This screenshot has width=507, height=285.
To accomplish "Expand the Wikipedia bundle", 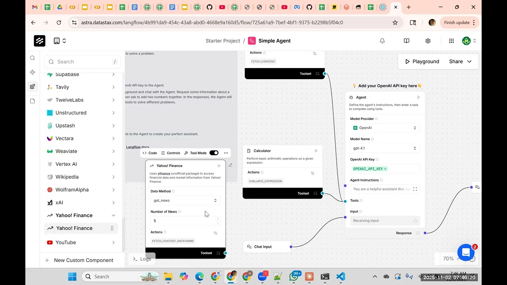I will [113, 177].
